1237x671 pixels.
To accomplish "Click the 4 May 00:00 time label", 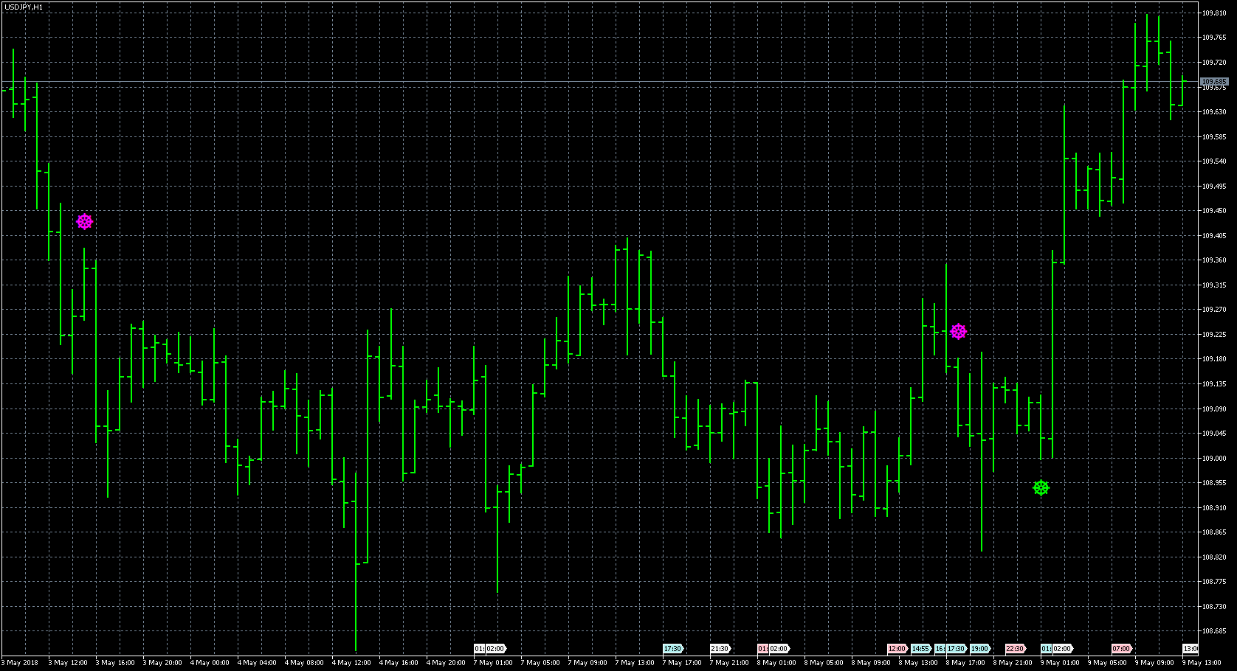I will click(x=210, y=662).
